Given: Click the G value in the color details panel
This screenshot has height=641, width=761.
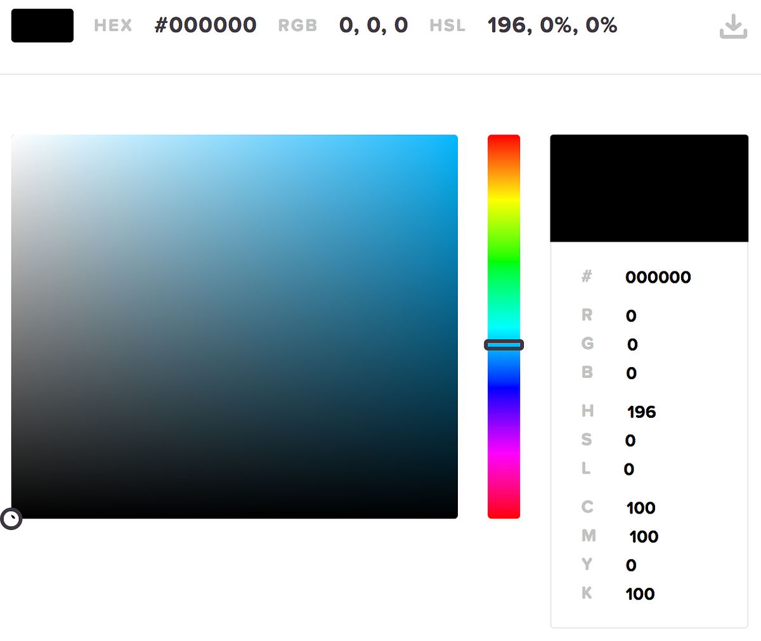Looking at the screenshot, I should point(631,344).
